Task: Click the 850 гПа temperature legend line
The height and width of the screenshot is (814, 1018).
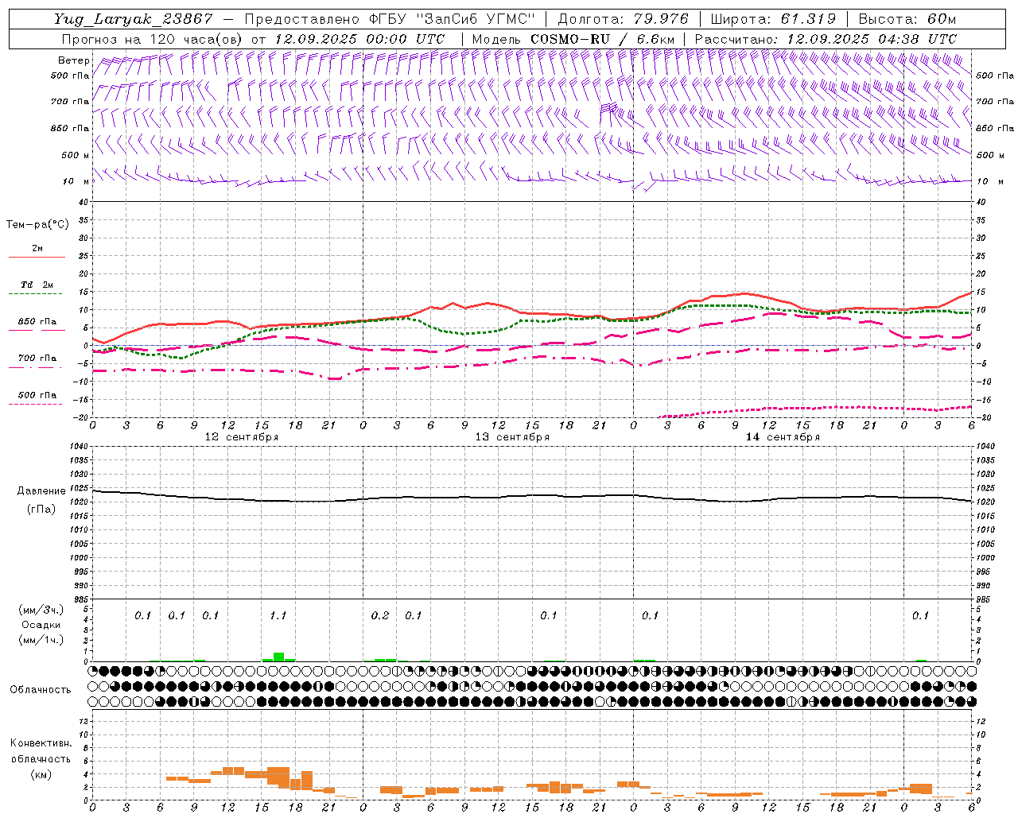Action: click(37, 331)
